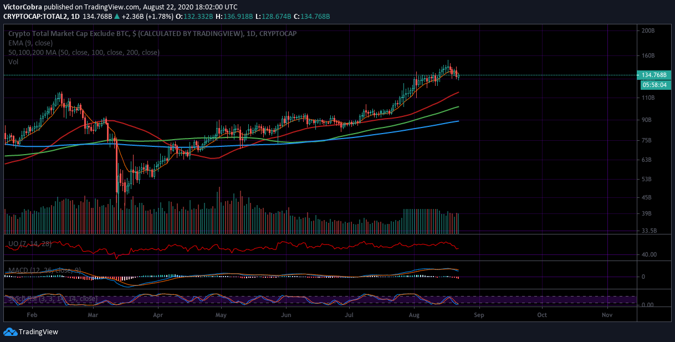Click the +2.36B (+1.78%) change value
675x342 pixels.
point(147,16)
